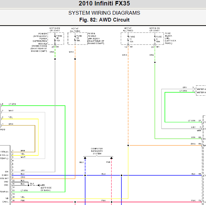Click the "GRY" wire label at pin 7 IGN

[x=23, y=170]
